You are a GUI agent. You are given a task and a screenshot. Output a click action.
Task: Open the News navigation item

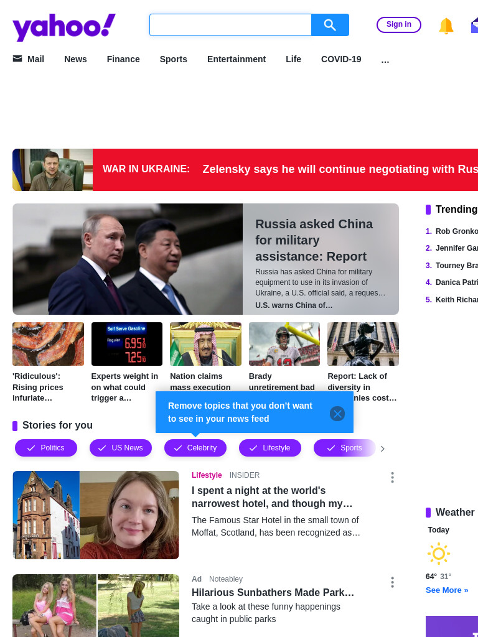tap(75, 59)
